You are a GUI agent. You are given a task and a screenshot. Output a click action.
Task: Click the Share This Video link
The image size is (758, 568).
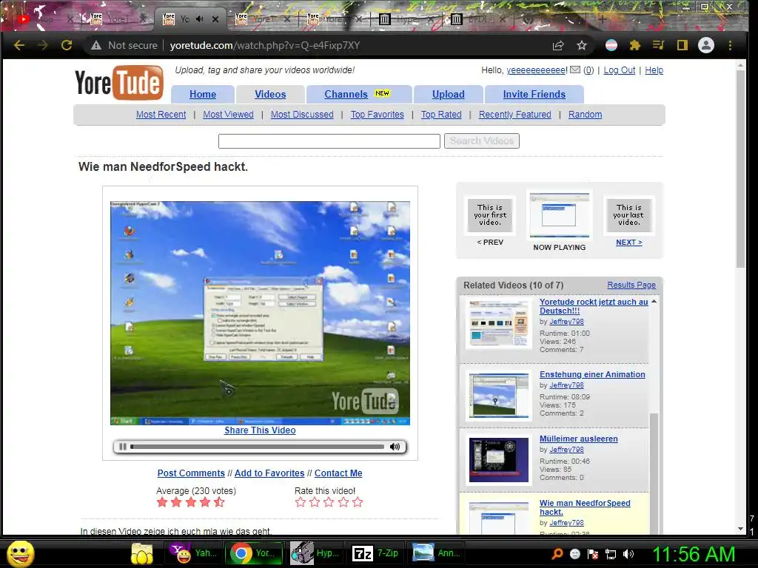click(x=260, y=430)
